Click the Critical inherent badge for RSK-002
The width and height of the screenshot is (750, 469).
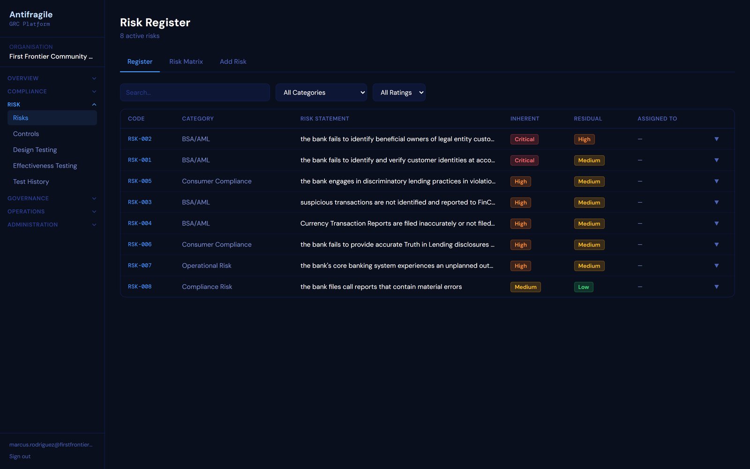point(524,139)
